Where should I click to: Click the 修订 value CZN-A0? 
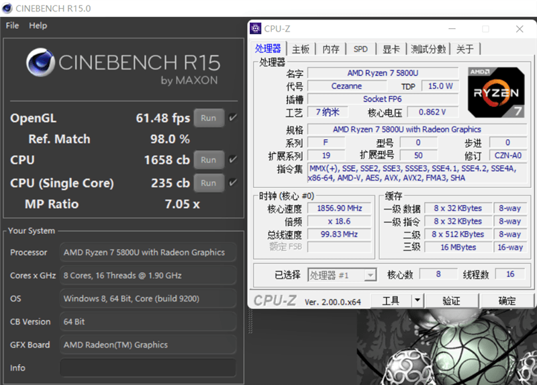point(508,155)
